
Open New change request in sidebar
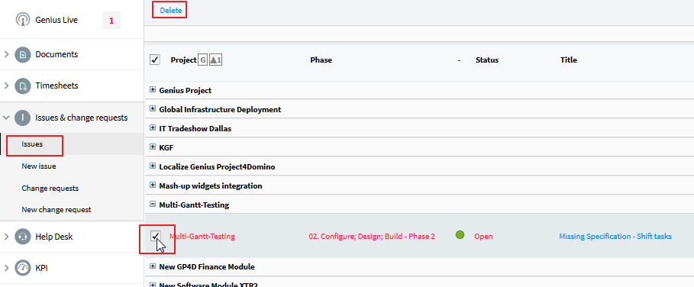click(56, 210)
